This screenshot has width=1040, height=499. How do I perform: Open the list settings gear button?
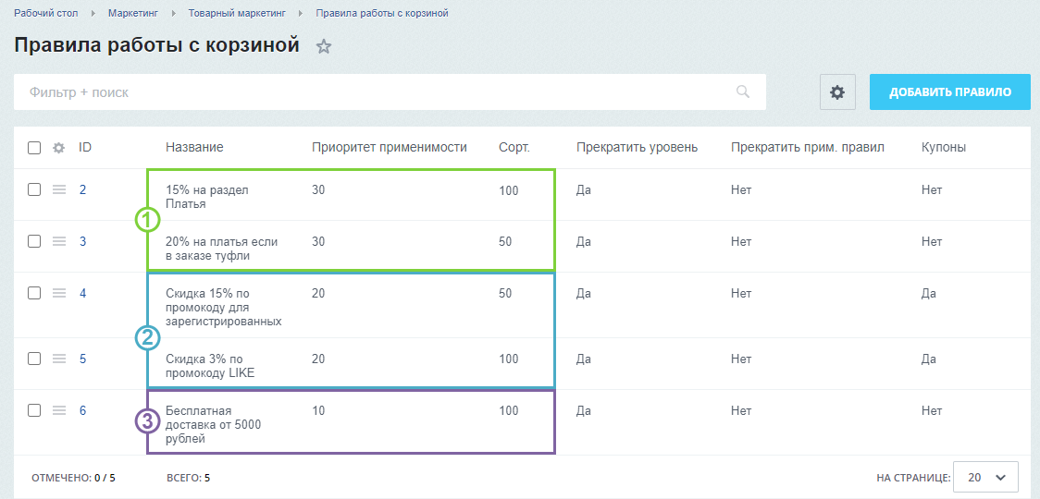coord(837,92)
